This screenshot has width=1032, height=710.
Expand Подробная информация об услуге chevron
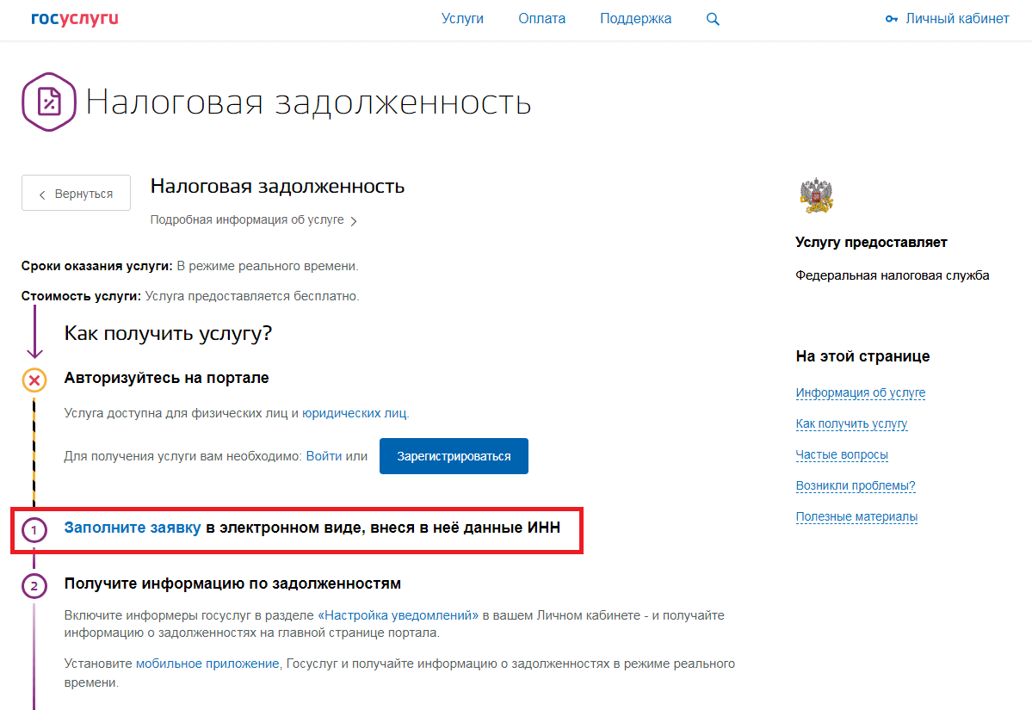pyautogui.click(x=354, y=221)
